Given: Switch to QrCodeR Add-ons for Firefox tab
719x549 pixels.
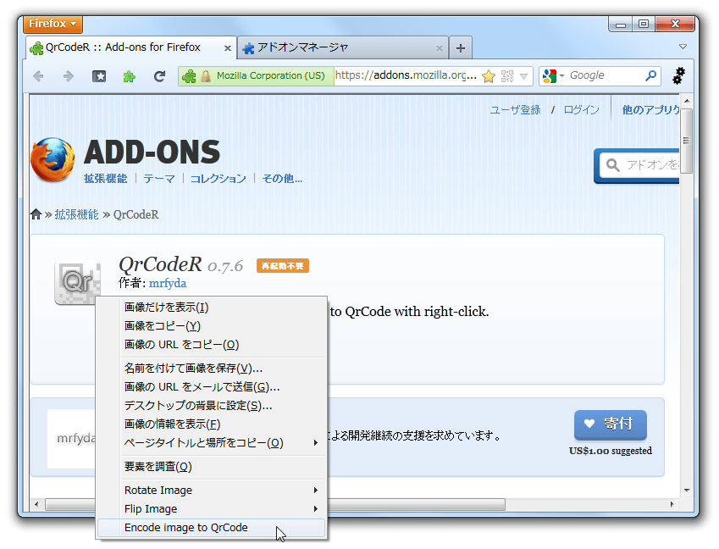Looking at the screenshot, I should [x=130, y=47].
